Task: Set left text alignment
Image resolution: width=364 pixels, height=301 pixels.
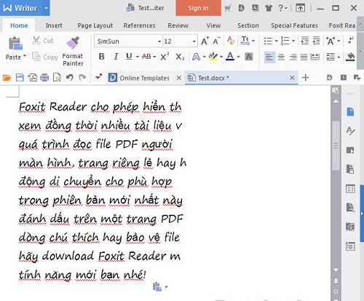Action: coord(269,57)
